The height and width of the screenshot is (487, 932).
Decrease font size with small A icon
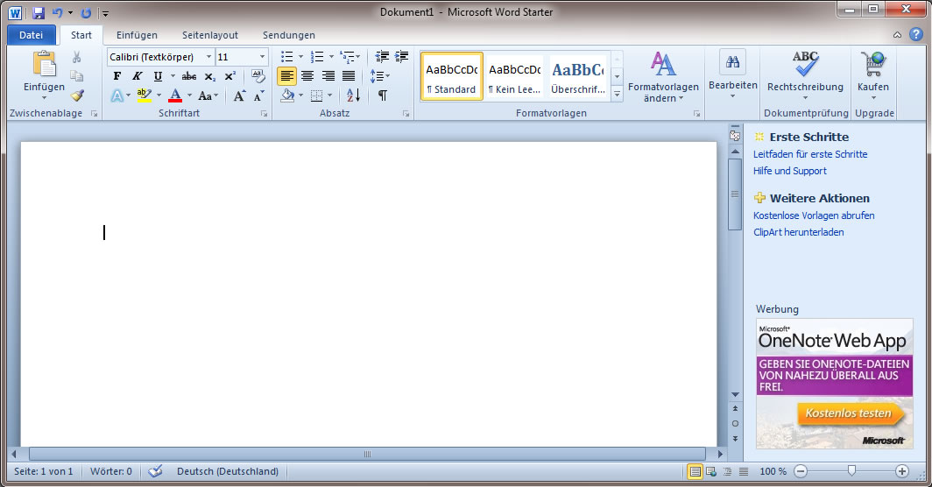tap(258, 95)
